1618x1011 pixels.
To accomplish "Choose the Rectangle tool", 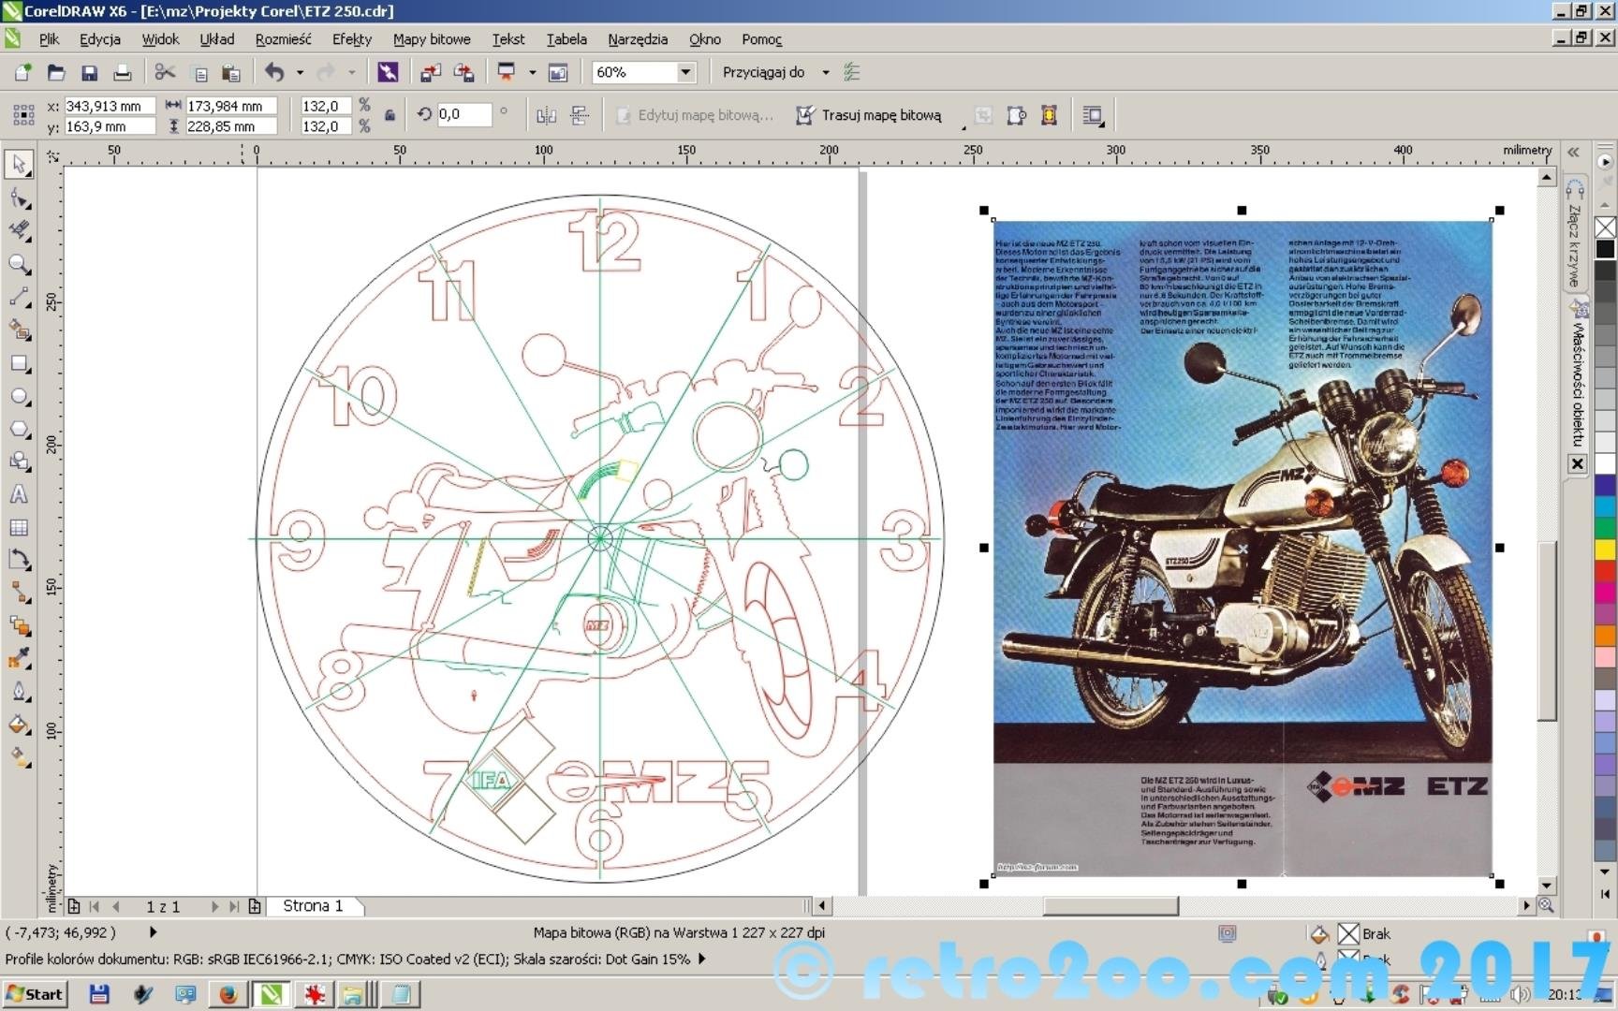I will [19, 363].
